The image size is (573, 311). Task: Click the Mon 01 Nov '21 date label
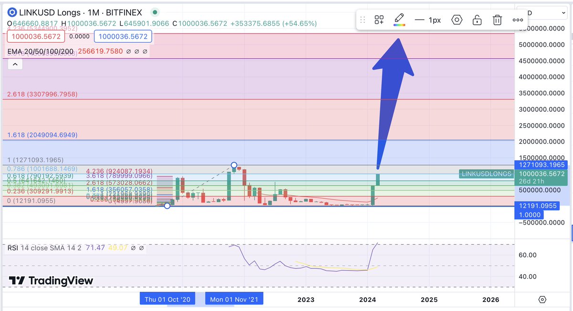click(x=234, y=299)
